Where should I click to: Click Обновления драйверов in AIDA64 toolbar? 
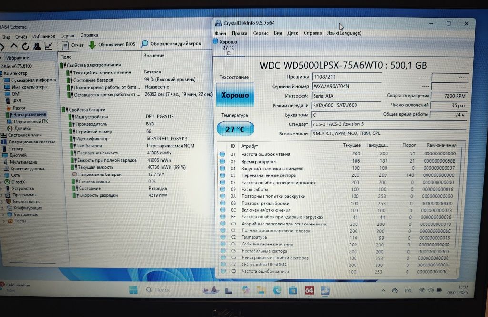[171, 44]
